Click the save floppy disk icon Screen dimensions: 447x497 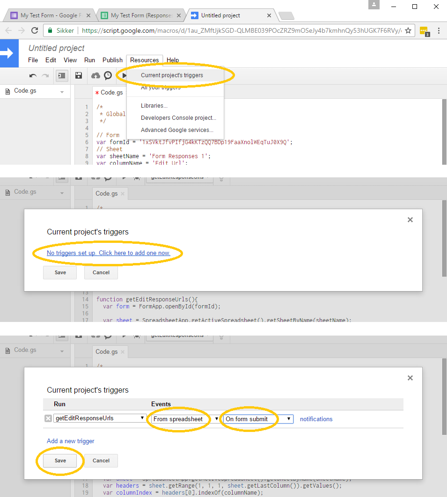(79, 75)
